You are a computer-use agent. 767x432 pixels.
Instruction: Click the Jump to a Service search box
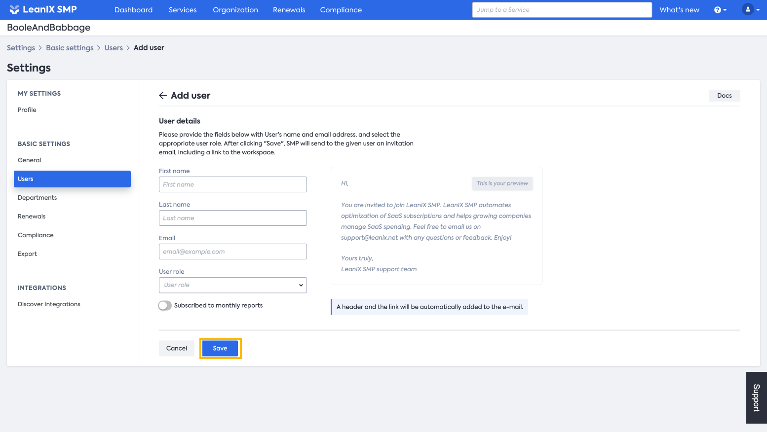[x=562, y=10]
